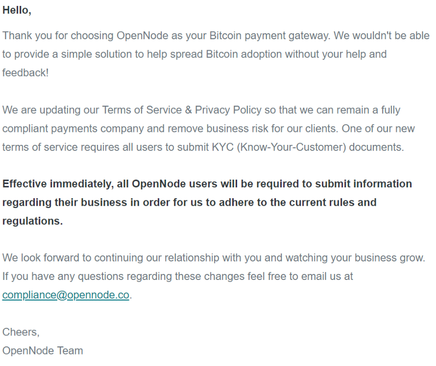Click the OpenNode Team signature
The height and width of the screenshot is (366, 436).
click(43, 351)
